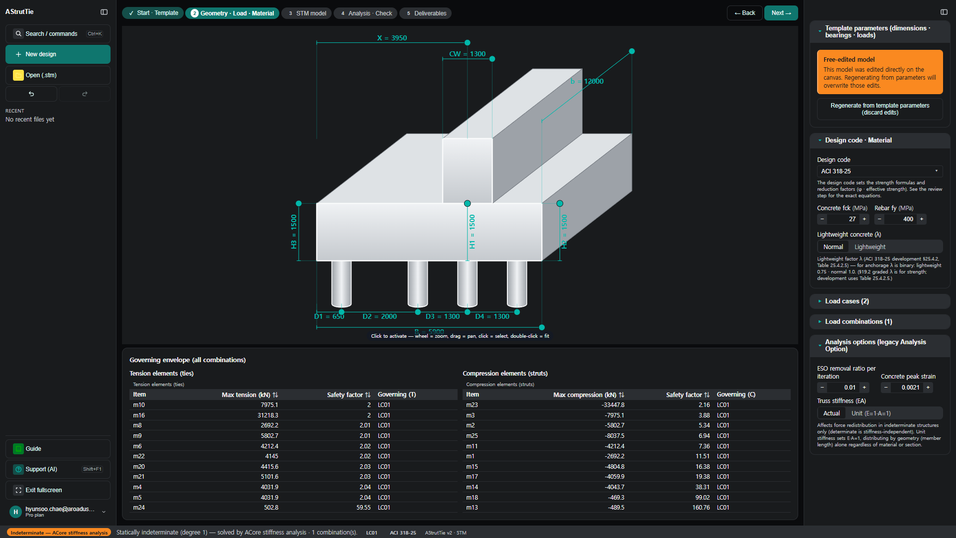Open the Design code ACI 318-25 dropdown
956x538 pixels.
click(880, 171)
